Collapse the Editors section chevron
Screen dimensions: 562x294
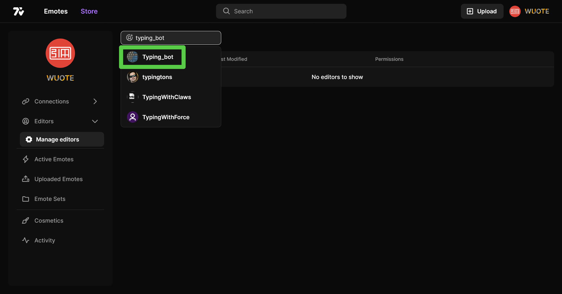pyautogui.click(x=95, y=121)
